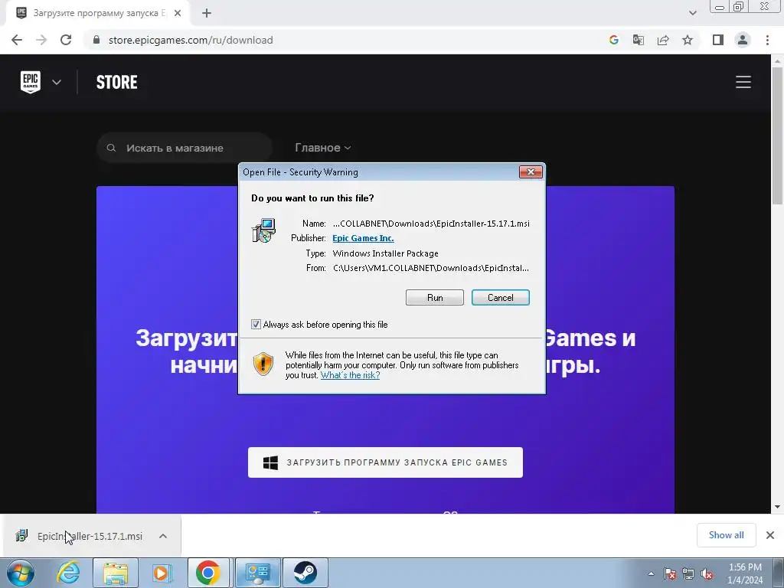
Task: Reload the Epic Games page
Action: tap(66, 40)
